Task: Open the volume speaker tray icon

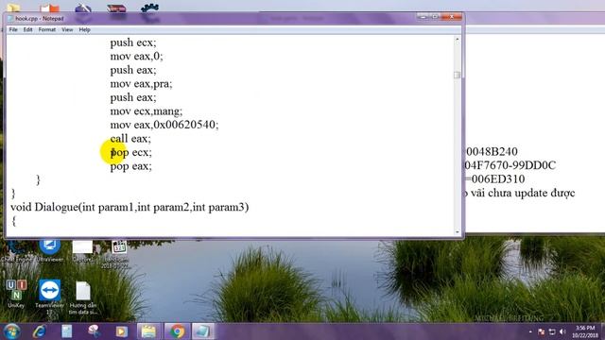Action: pyautogui.click(x=563, y=331)
